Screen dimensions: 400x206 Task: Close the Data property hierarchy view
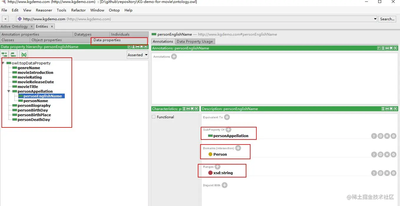click(x=146, y=47)
